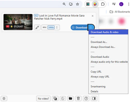
Task: Open the purple L profile avatar
Action: 121,4
